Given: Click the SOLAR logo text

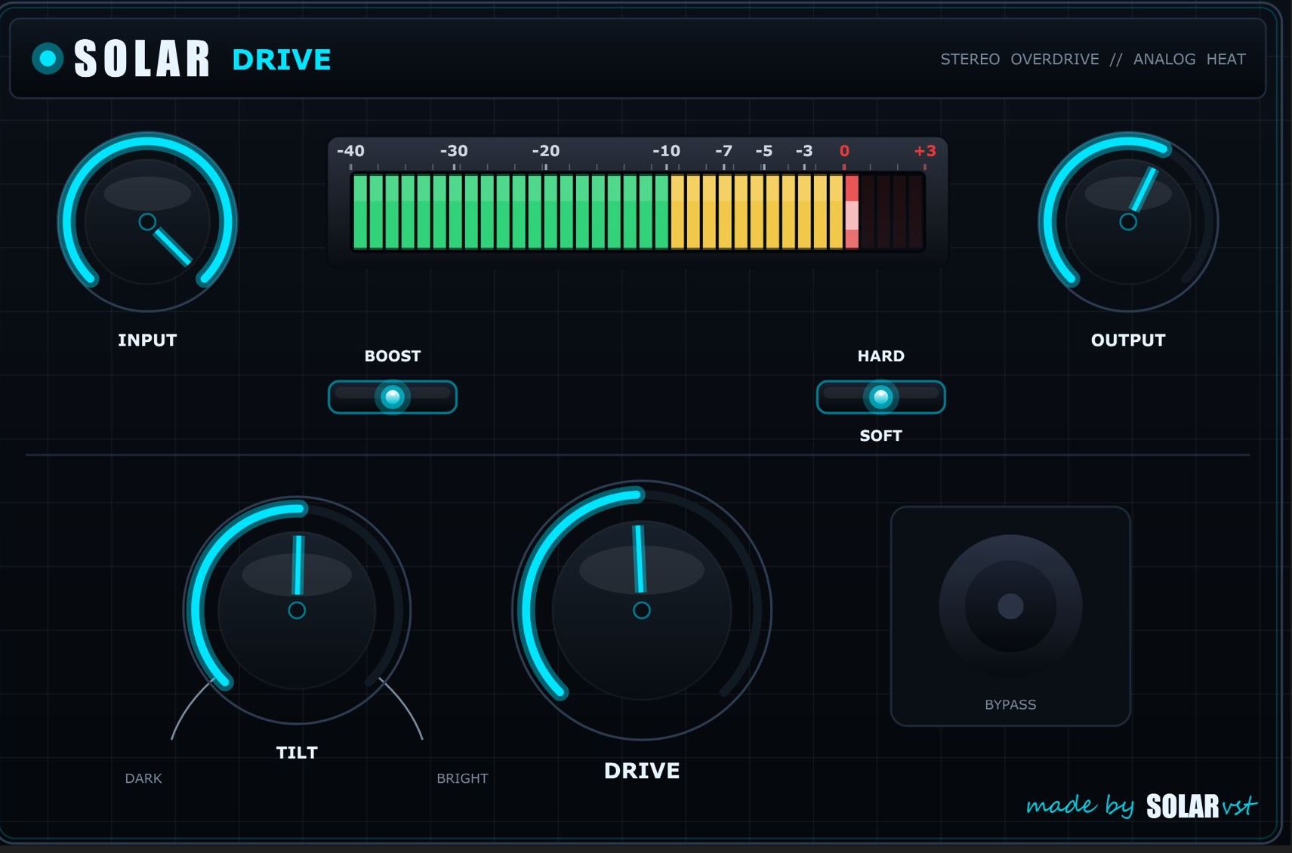Looking at the screenshot, I should [142, 59].
